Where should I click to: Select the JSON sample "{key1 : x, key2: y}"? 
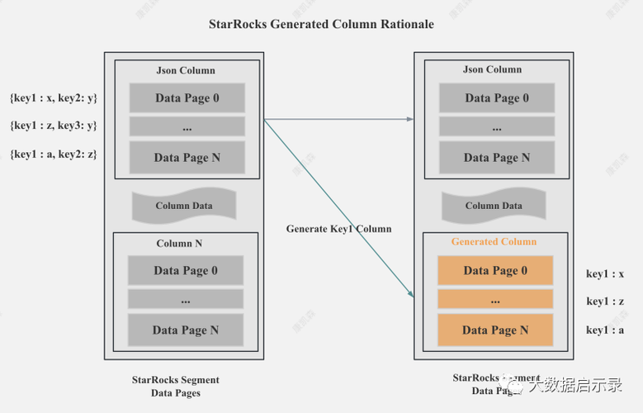(x=54, y=98)
